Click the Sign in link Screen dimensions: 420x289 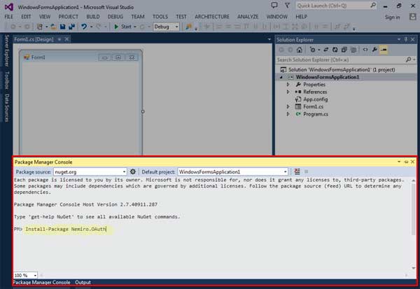click(x=393, y=17)
